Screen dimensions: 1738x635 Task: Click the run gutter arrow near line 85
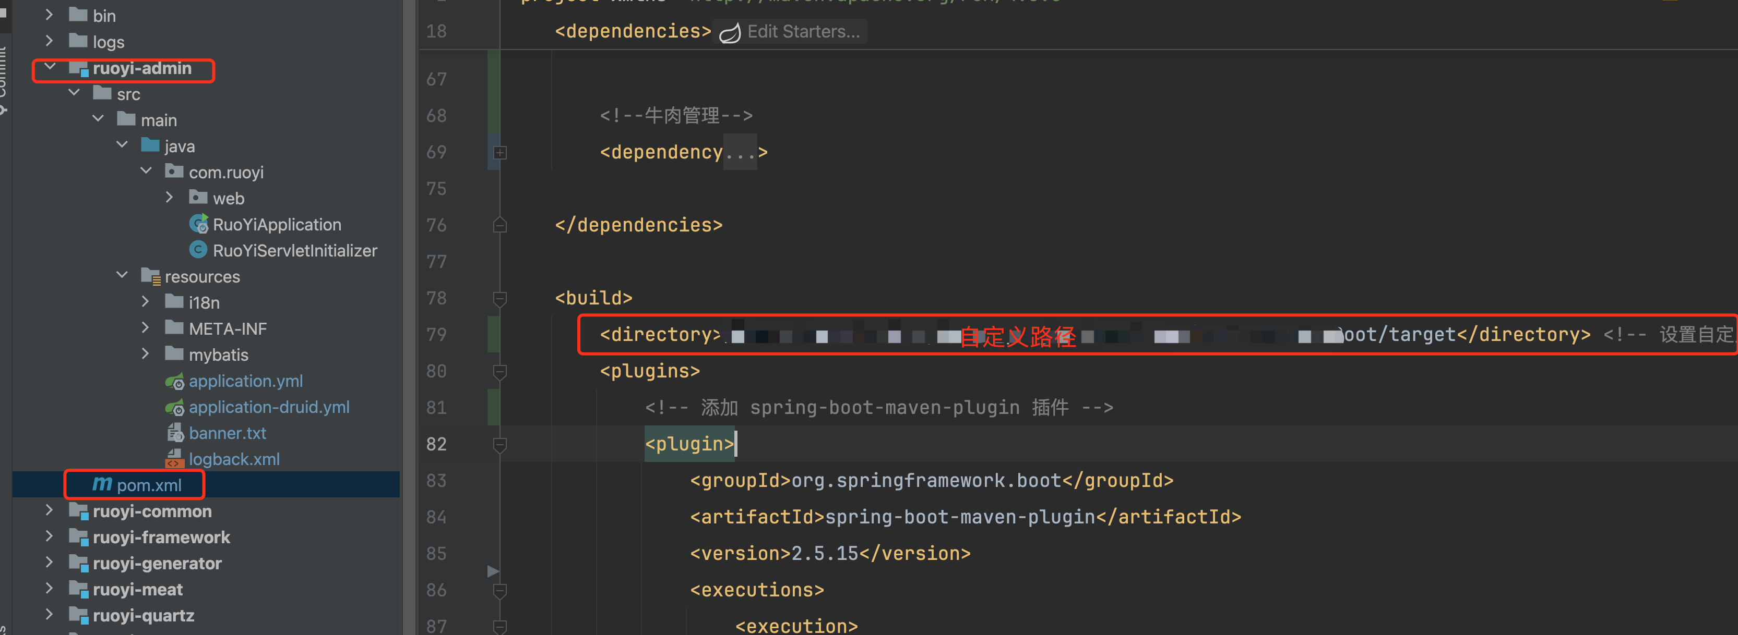coord(493,571)
